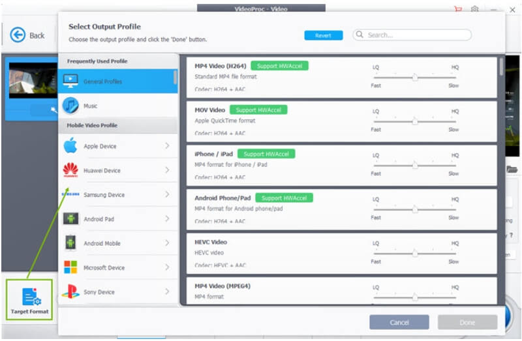Open the settings gear icon in title bar

click(475, 9)
